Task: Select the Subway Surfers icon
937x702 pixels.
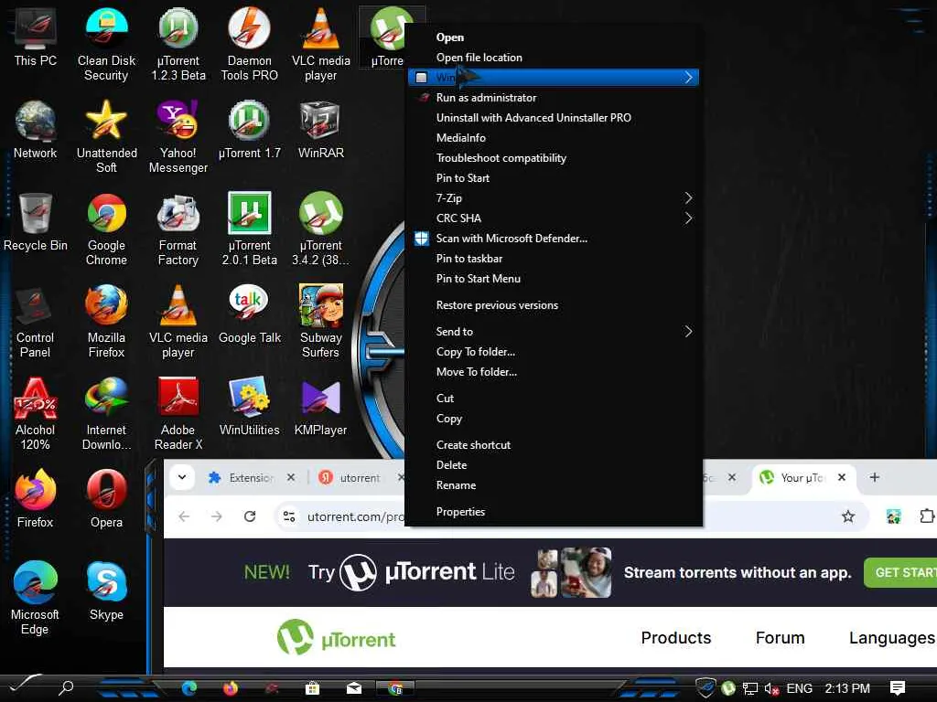Action: tap(321, 321)
